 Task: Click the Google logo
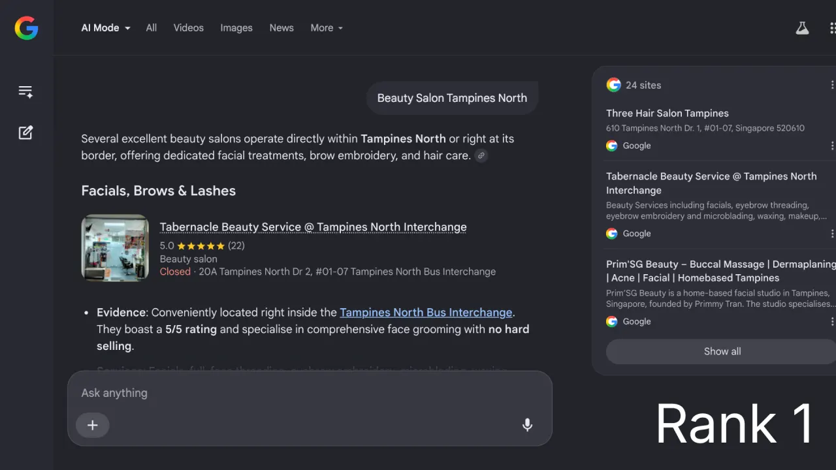[x=27, y=28]
